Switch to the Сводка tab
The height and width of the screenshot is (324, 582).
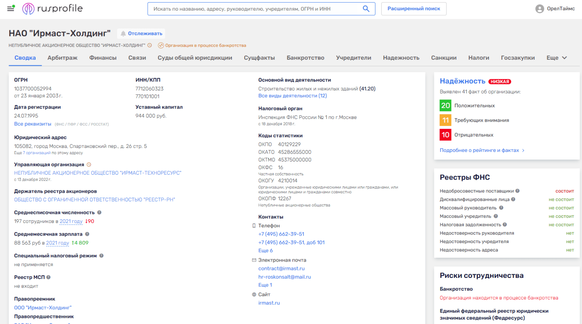pos(25,58)
